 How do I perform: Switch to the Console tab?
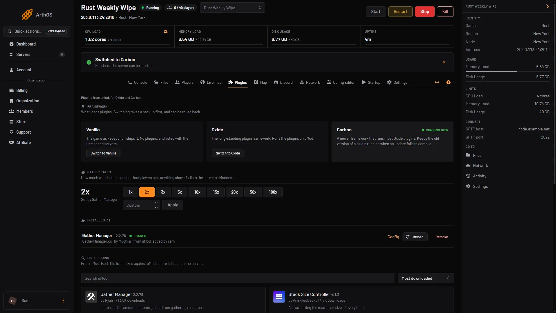coord(137,82)
